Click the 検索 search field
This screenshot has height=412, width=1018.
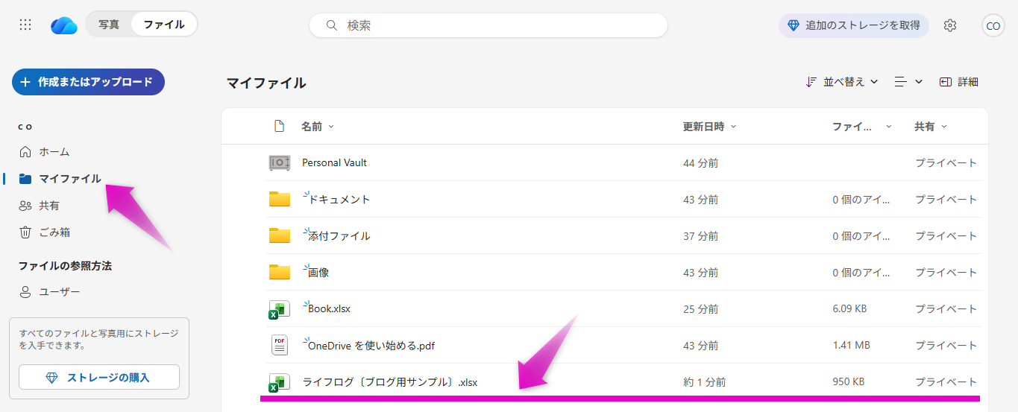(x=488, y=25)
